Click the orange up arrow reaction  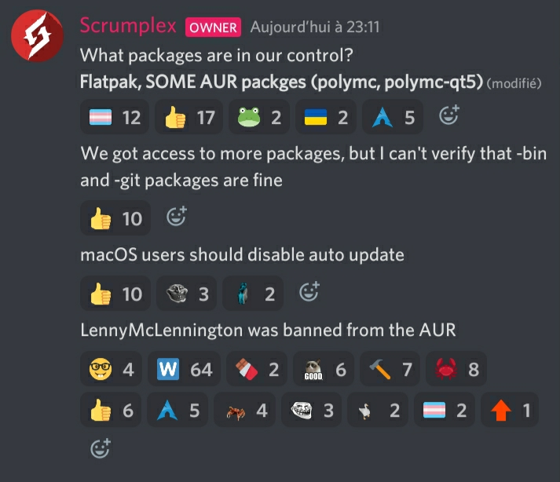click(x=510, y=410)
